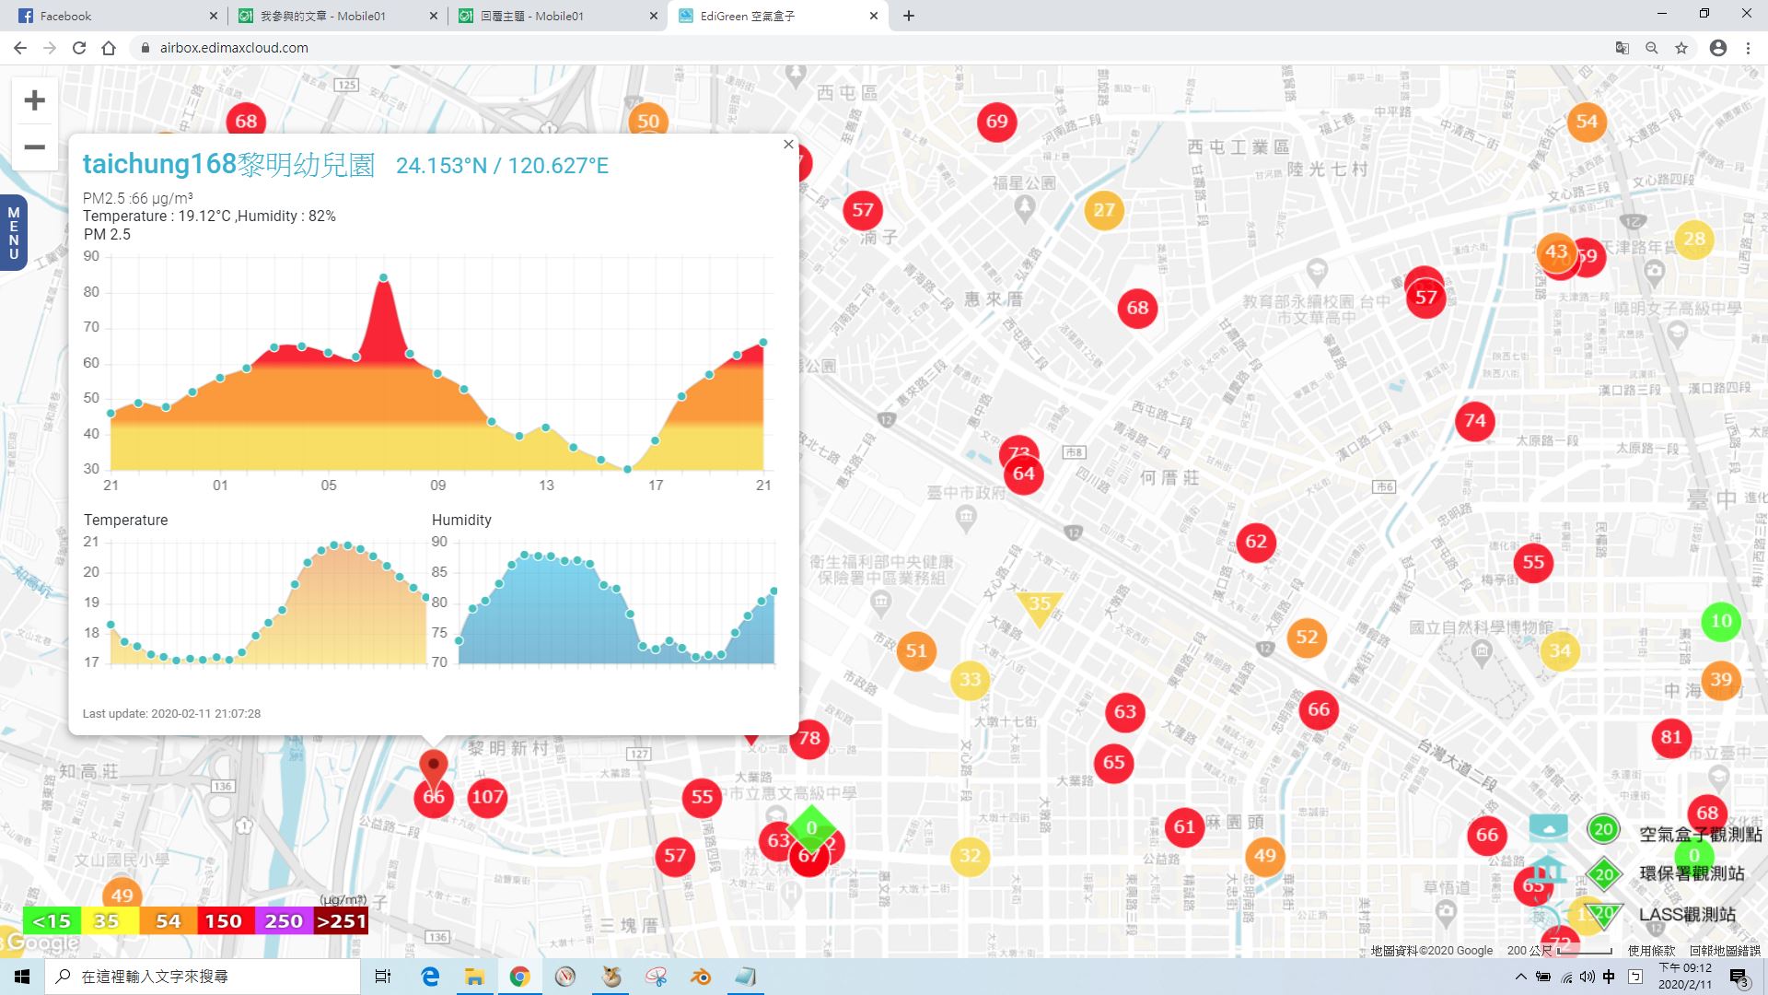Viewport: 1768px width, 995px height.
Task: Open the yellow station marker showing 28
Action: (1694, 240)
